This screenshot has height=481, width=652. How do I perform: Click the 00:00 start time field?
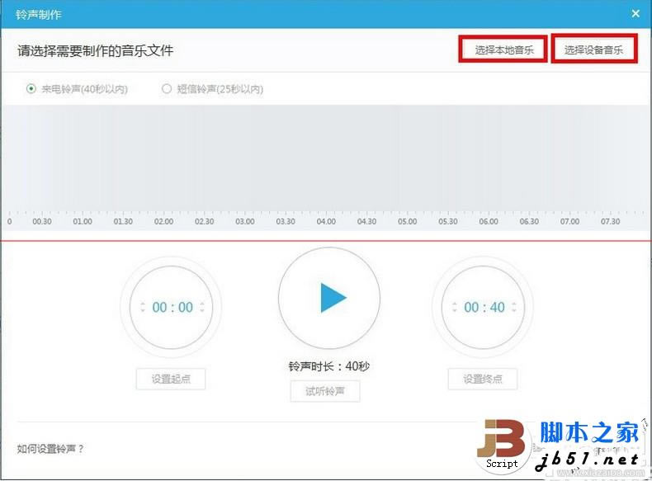[x=172, y=307]
